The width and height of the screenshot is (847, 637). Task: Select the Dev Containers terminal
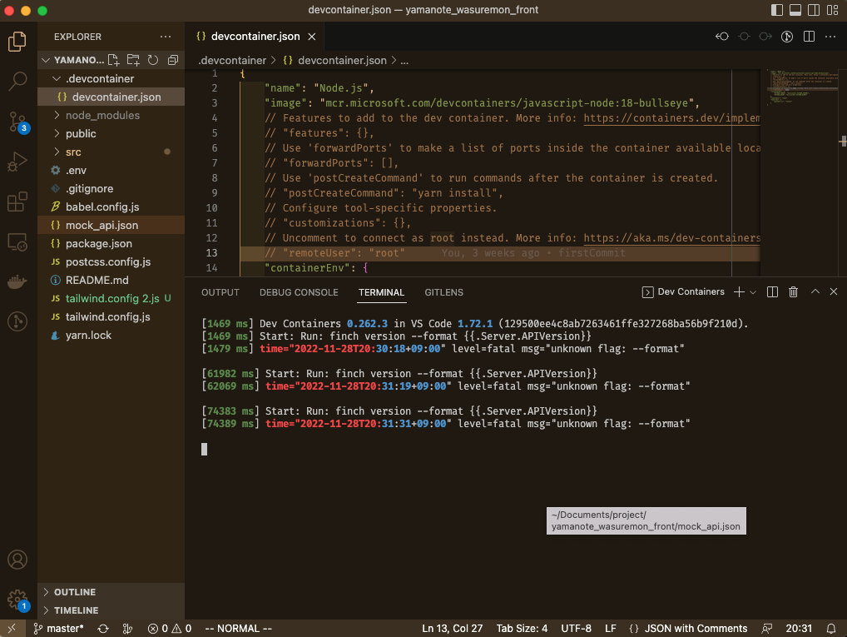coord(683,292)
